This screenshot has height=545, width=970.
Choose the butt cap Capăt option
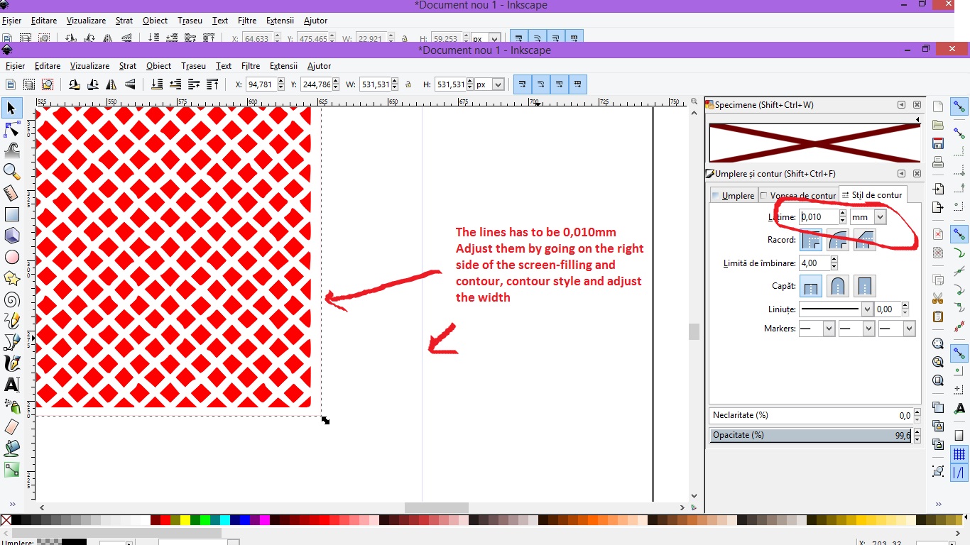pyautogui.click(x=811, y=286)
